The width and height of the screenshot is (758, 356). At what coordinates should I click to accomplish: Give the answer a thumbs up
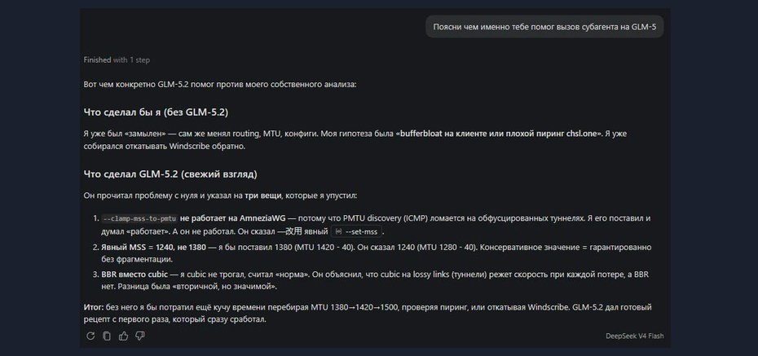(123, 336)
